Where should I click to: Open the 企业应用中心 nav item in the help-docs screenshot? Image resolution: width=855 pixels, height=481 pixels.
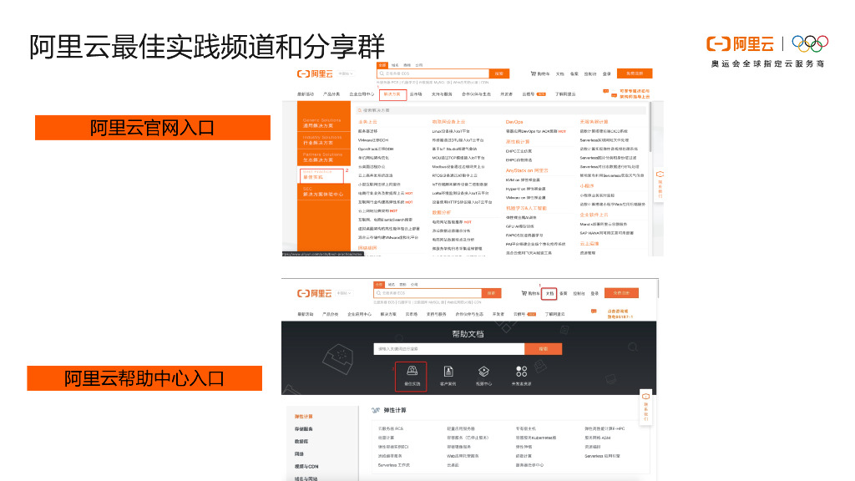(x=359, y=314)
